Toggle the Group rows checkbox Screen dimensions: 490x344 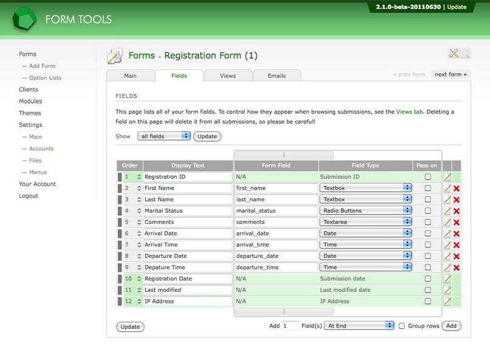point(401,326)
